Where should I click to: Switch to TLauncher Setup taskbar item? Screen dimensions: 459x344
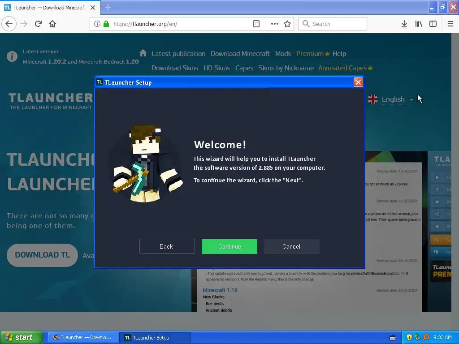pyautogui.click(x=155, y=337)
